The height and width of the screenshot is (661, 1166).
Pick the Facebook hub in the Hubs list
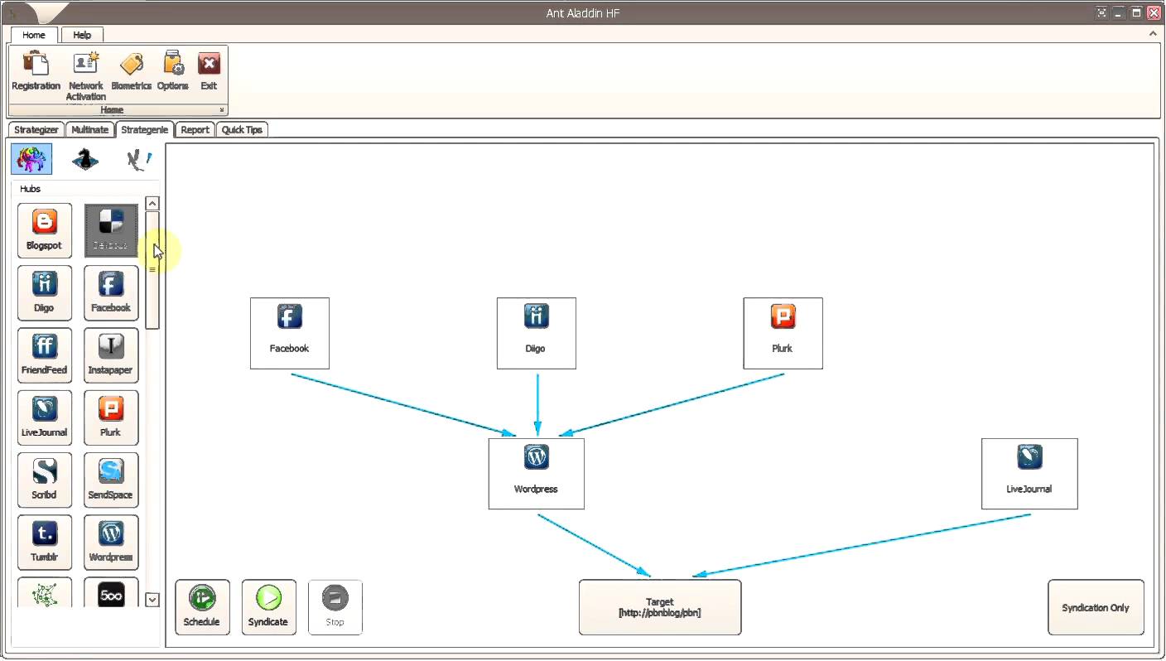pos(111,293)
